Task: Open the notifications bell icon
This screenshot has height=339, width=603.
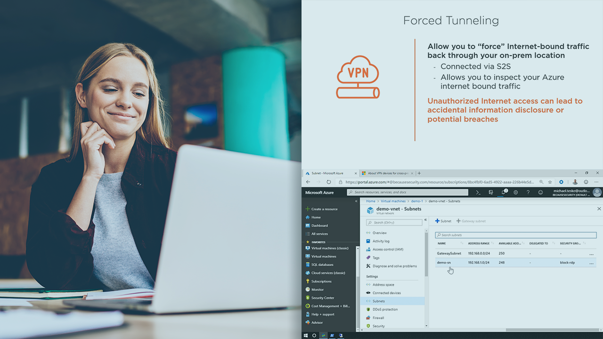Action: [503, 192]
